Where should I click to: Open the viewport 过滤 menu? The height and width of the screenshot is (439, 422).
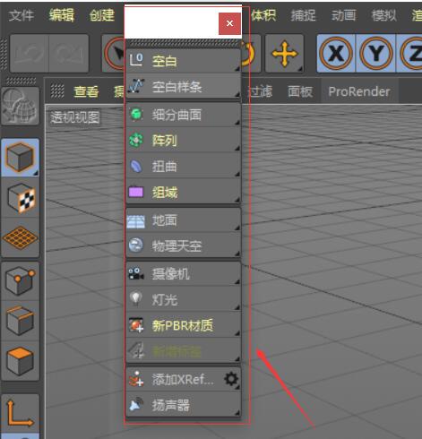click(x=260, y=91)
